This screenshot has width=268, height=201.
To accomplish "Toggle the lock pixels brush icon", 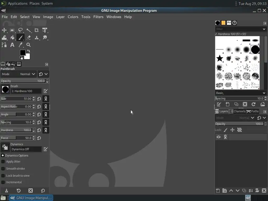I will point(225,130).
